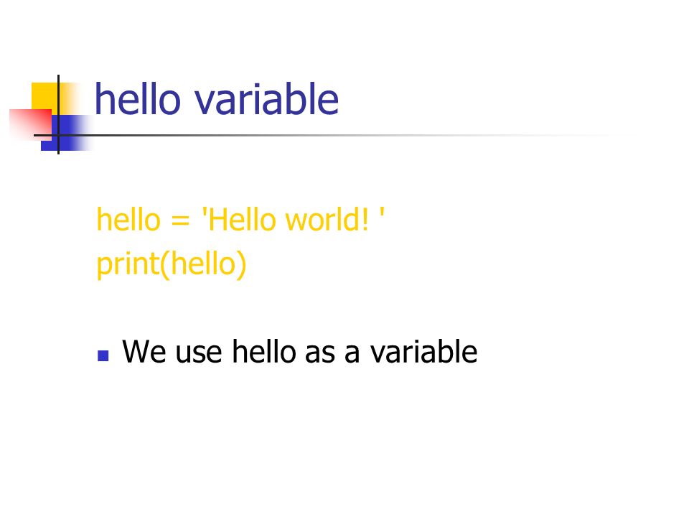
Task: Select the print(hello) code line
Action: pos(172,264)
